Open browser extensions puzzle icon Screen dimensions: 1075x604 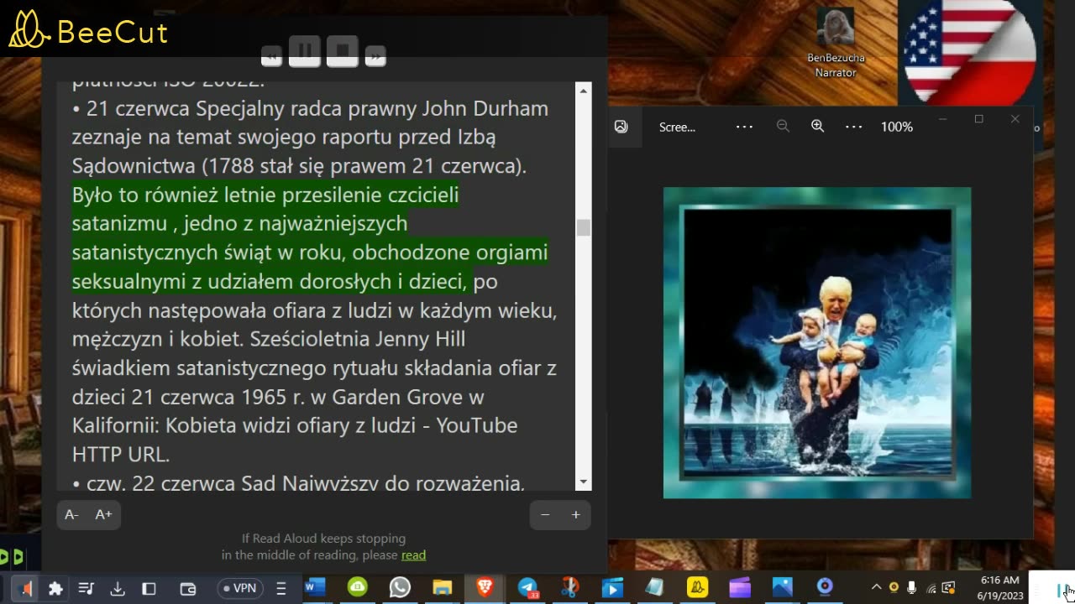pos(55,589)
